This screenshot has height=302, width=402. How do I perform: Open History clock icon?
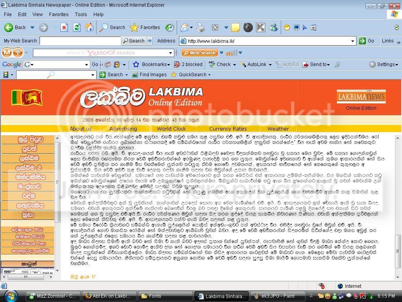click(170, 28)
